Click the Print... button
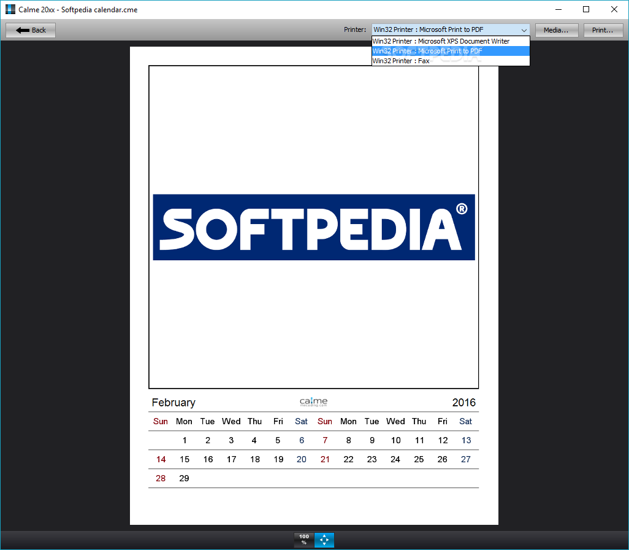The width and height of the screenshot is (629, 550). coord(603,30)
